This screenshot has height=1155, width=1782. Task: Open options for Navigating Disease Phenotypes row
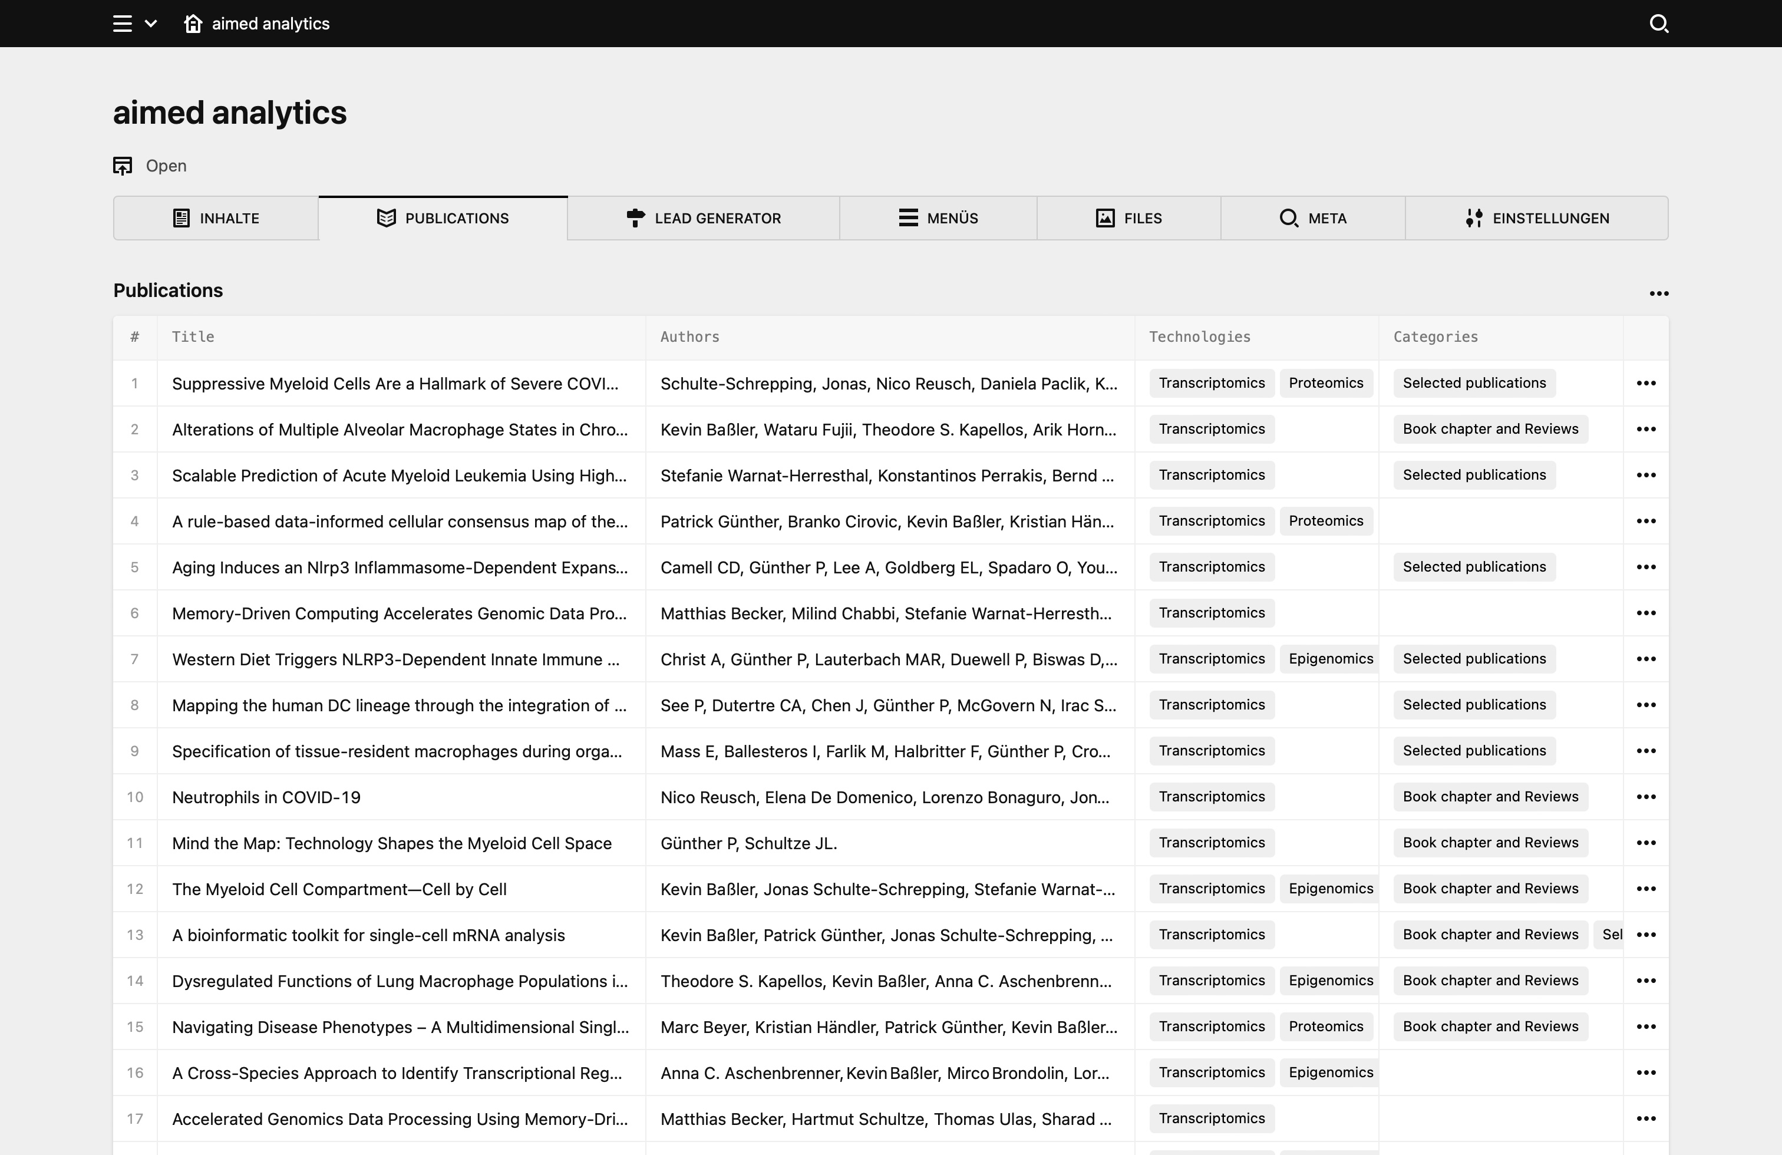1646,1027
